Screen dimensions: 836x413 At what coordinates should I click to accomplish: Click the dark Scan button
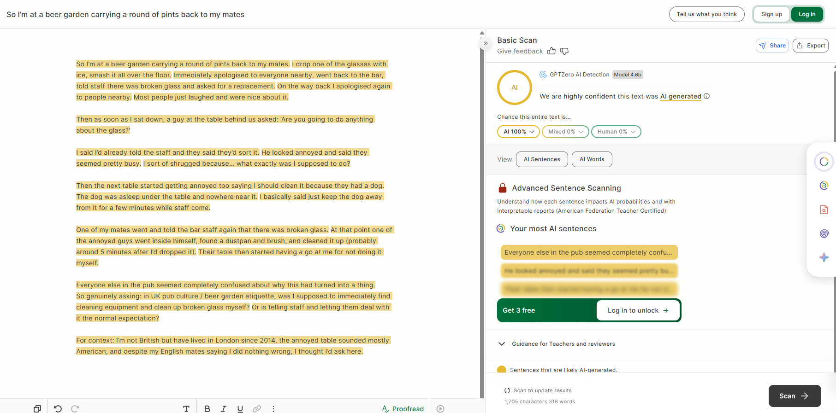[x=794, y=396]
